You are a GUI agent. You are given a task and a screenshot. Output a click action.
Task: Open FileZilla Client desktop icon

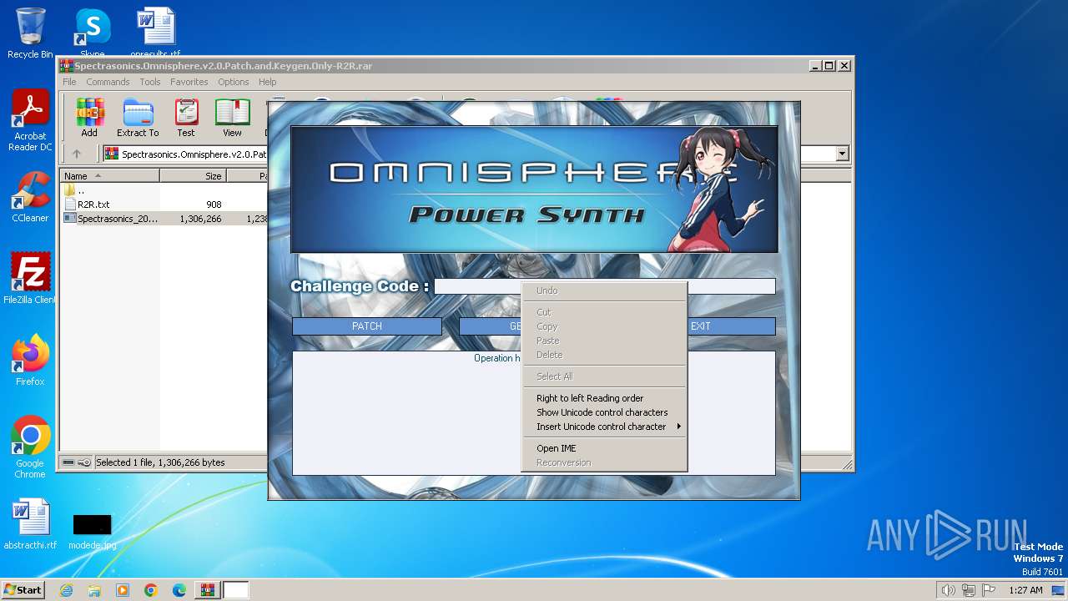30,279
